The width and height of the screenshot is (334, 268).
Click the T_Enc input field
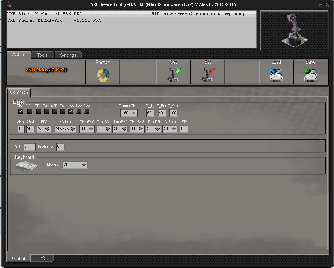click(x=162, y=113)
